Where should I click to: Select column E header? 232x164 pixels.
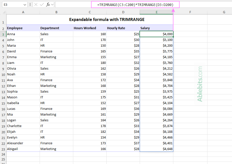coord(156,12)
